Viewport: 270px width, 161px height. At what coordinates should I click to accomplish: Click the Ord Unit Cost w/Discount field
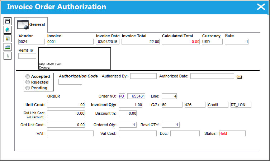pyautogui.click(x=66, y=113)
